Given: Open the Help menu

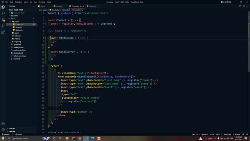Looking at the screenshot, I should tap(49, 2).
